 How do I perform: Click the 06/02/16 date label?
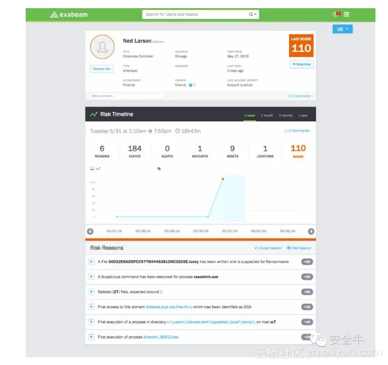click(287, 231)
